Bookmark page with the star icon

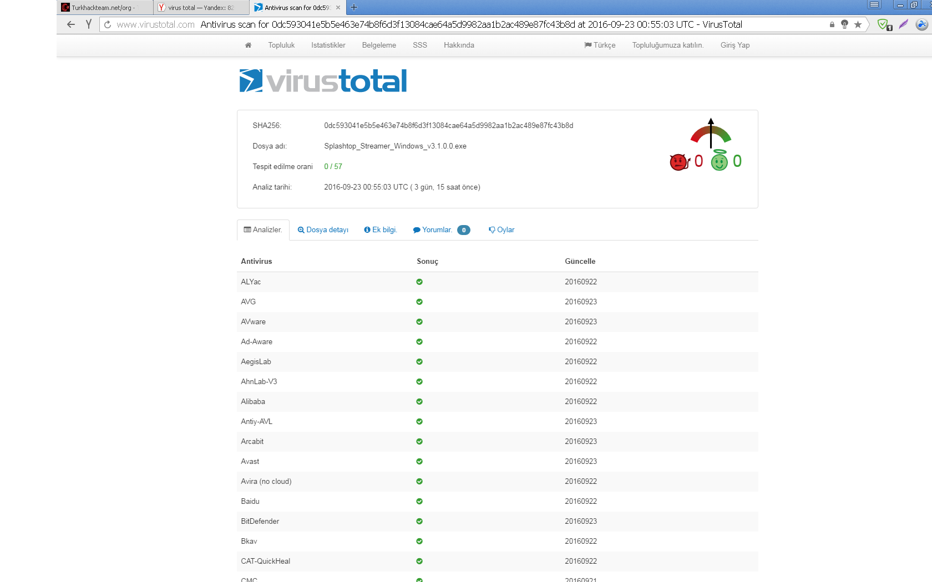pos(858,24)
